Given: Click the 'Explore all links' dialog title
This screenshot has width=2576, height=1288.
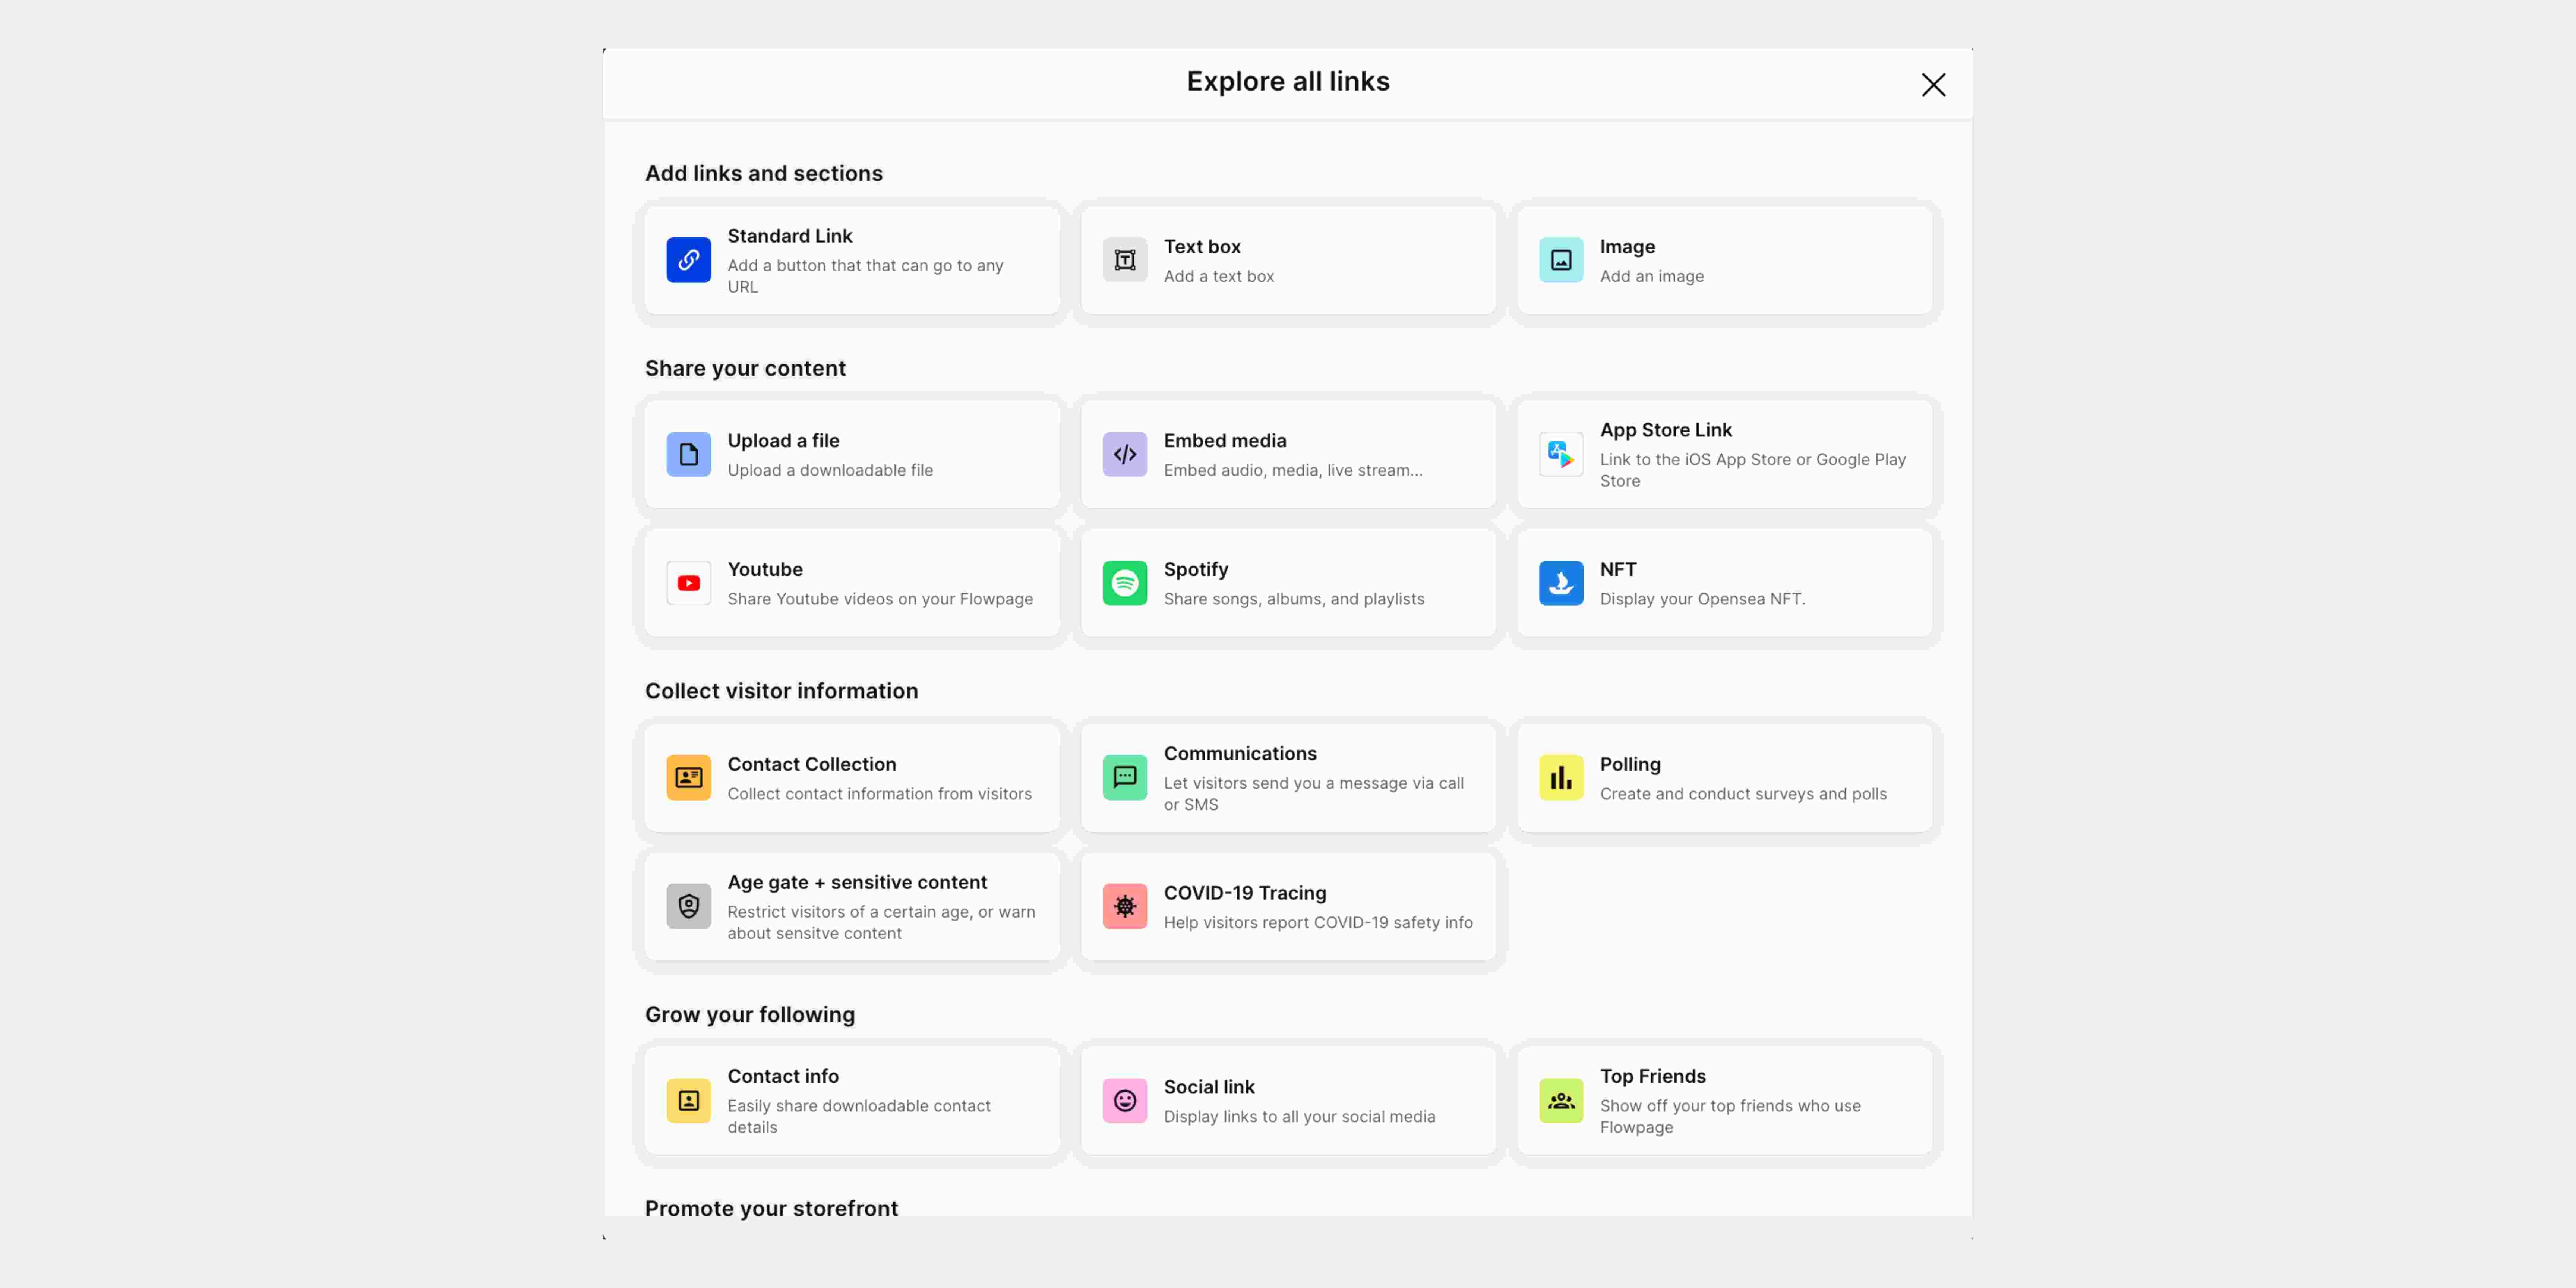Looking at the screenshot, I should pyautogui.click(x=1288, y=82).
